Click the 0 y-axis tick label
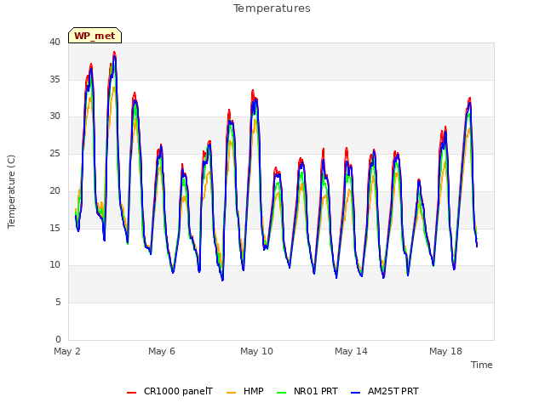Viewport: 545px width, 408px height. (x=58, y=339)
